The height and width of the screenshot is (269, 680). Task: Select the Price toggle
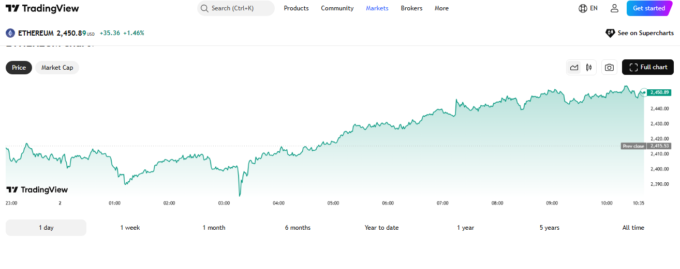click(19, 68)
